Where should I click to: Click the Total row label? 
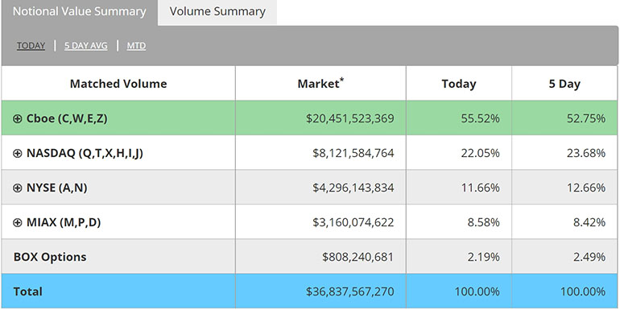(x=27, y=291)
